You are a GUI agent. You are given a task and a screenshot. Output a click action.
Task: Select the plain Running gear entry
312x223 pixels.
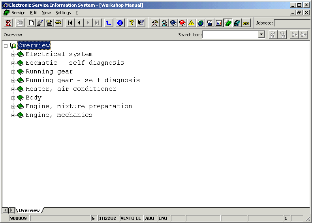point(49,71)
